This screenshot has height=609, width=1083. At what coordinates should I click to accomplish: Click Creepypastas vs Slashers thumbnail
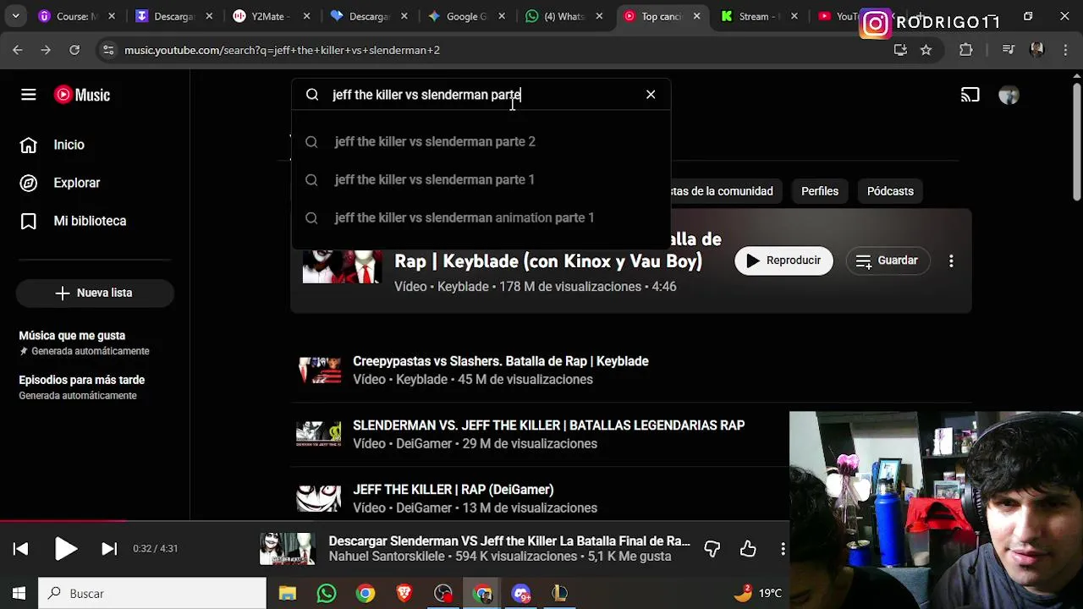tap(319, 370)
